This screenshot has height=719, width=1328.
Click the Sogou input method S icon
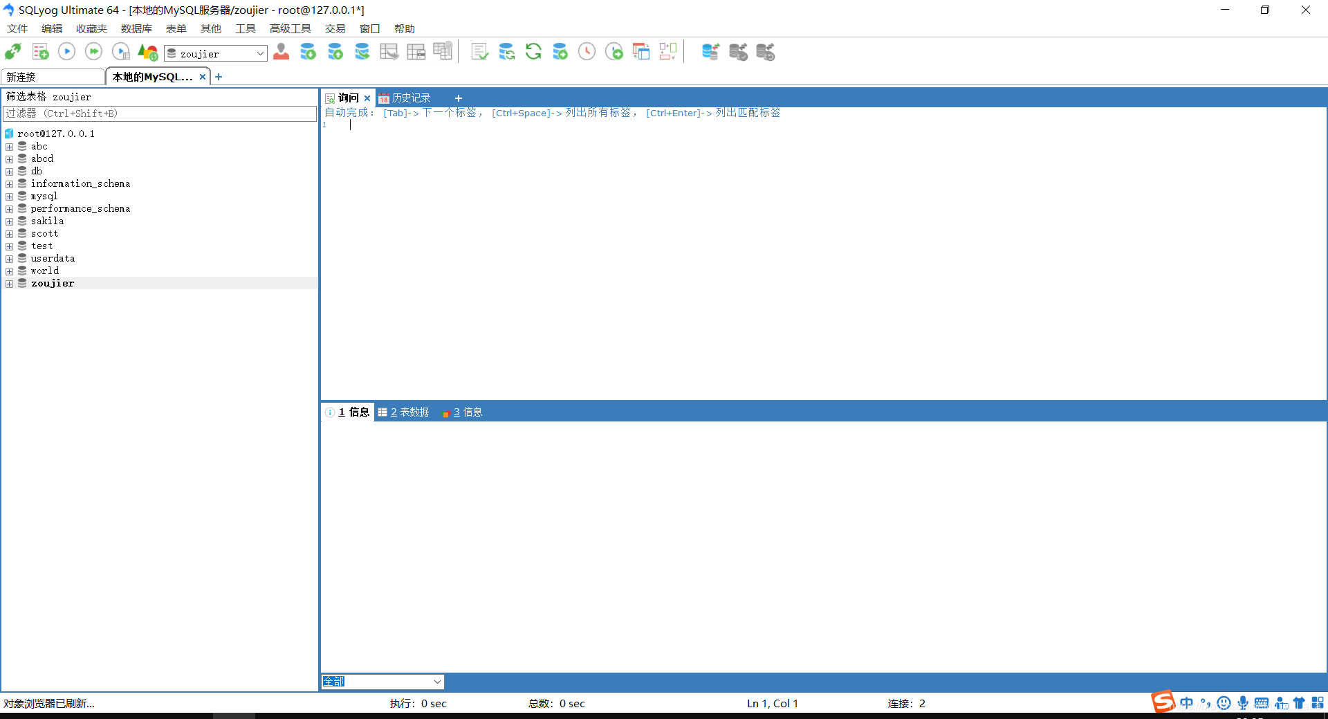click(x=1163, y=702)
